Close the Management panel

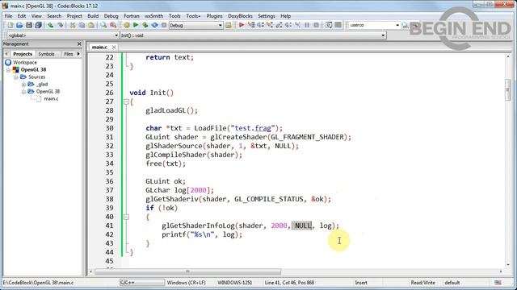coord(79,43)
